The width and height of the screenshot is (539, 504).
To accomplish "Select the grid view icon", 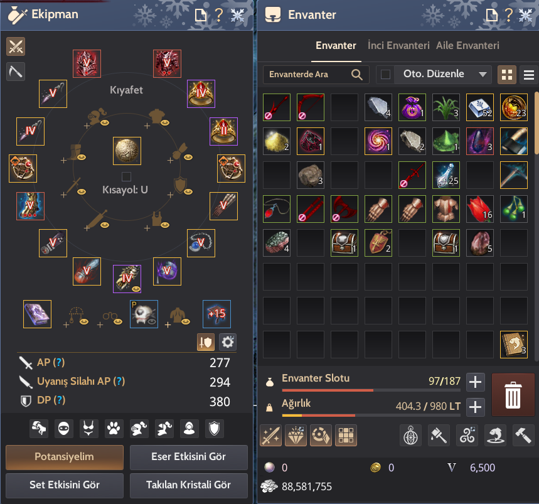I will pyautogui.click(x=507, y=75).
